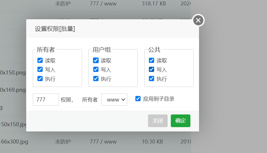Toggle 写入 checkbox in 所有者 group
The image size is (267, 153).
click(40, 70)
